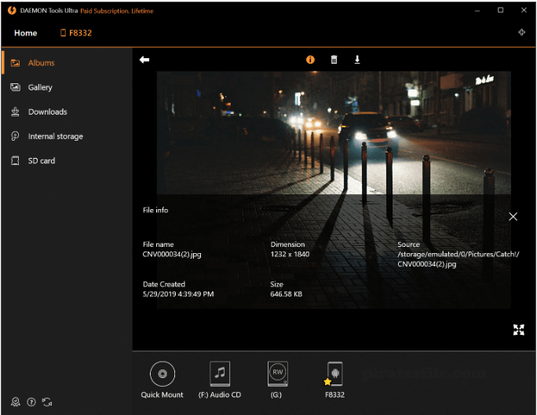Click the delete trash icon above photo
This screenshot has width=537, height=415.
click(334, 60)
